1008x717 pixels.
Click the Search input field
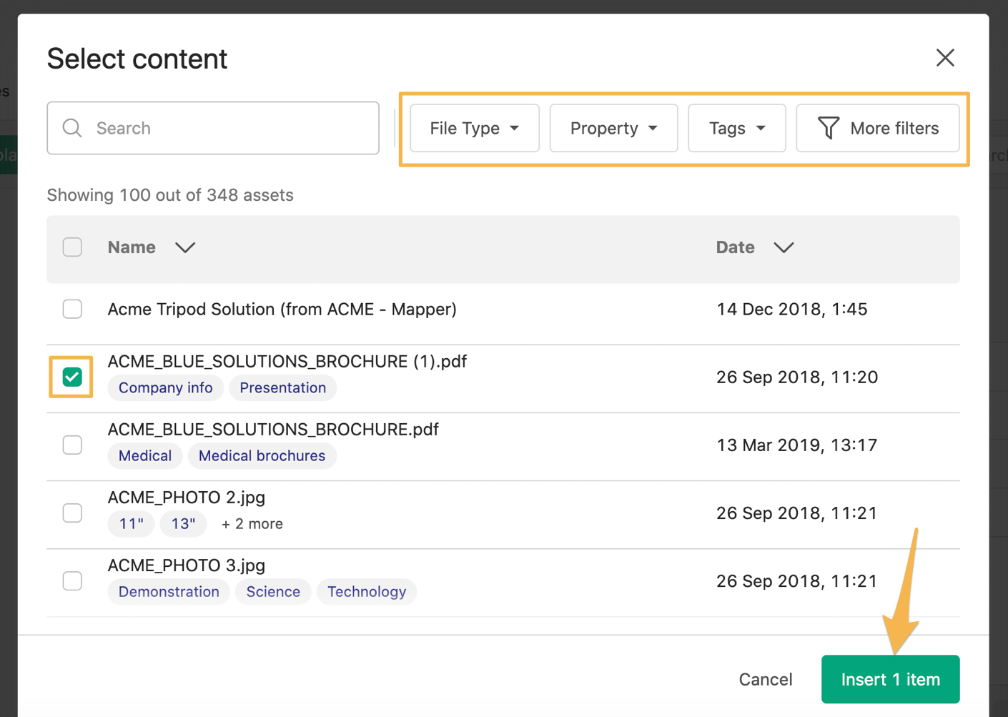tap(213, 128)
